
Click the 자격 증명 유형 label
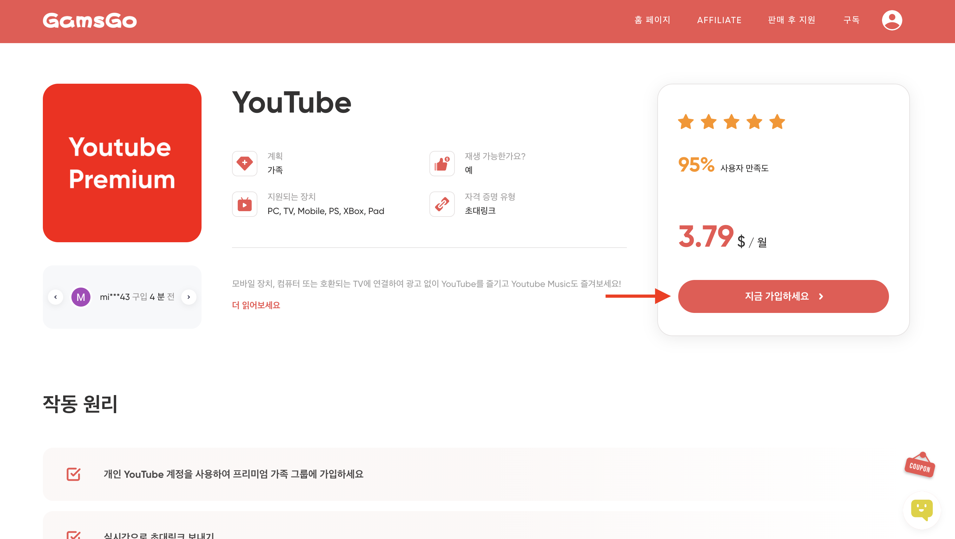click(490, 197)
